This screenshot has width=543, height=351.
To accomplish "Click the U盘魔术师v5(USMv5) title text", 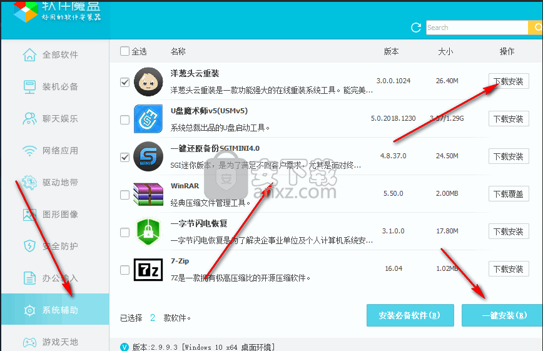I will (x=209, y=111).
